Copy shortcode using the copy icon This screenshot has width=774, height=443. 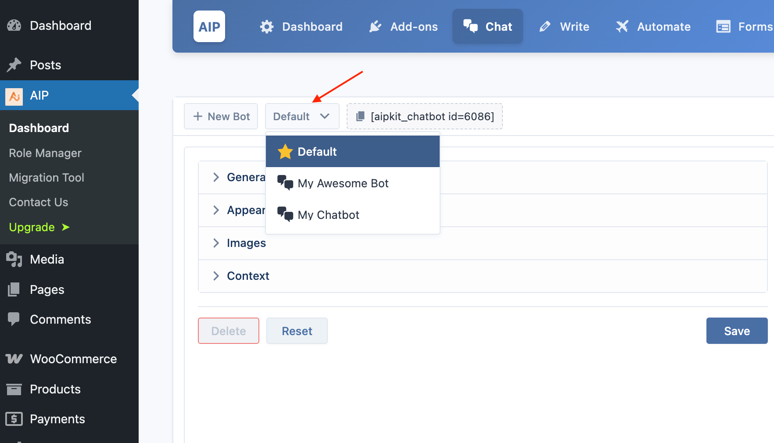pos(360,116)
